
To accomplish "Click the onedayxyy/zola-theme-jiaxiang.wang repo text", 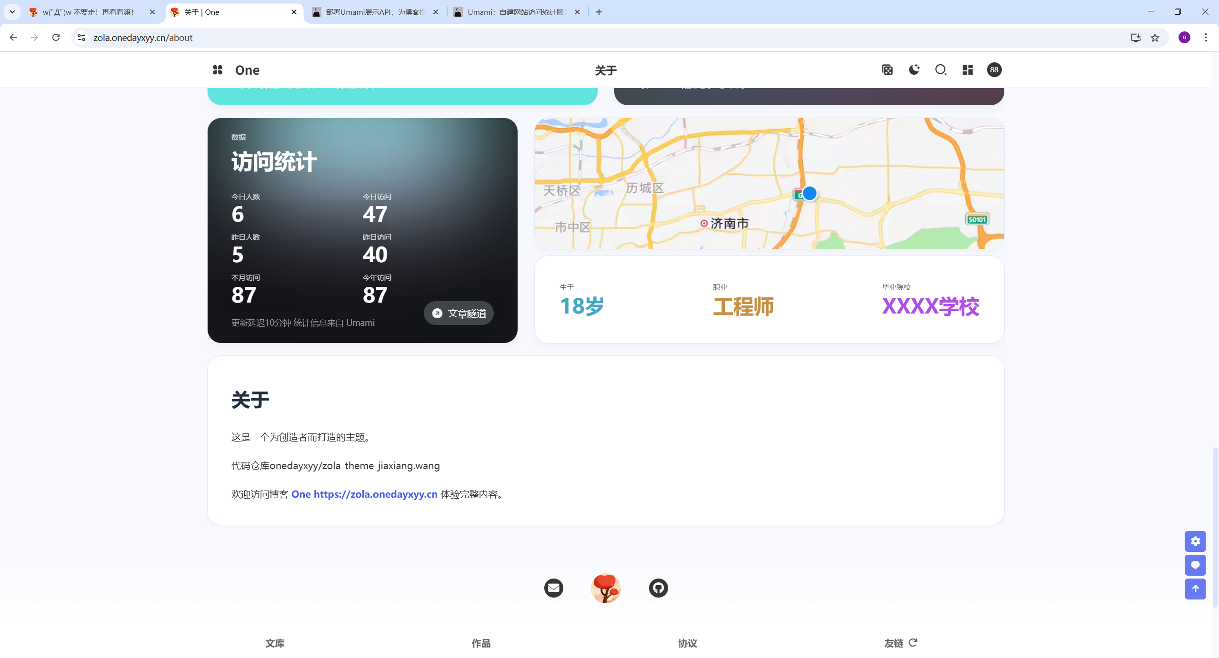I will 355,466.
